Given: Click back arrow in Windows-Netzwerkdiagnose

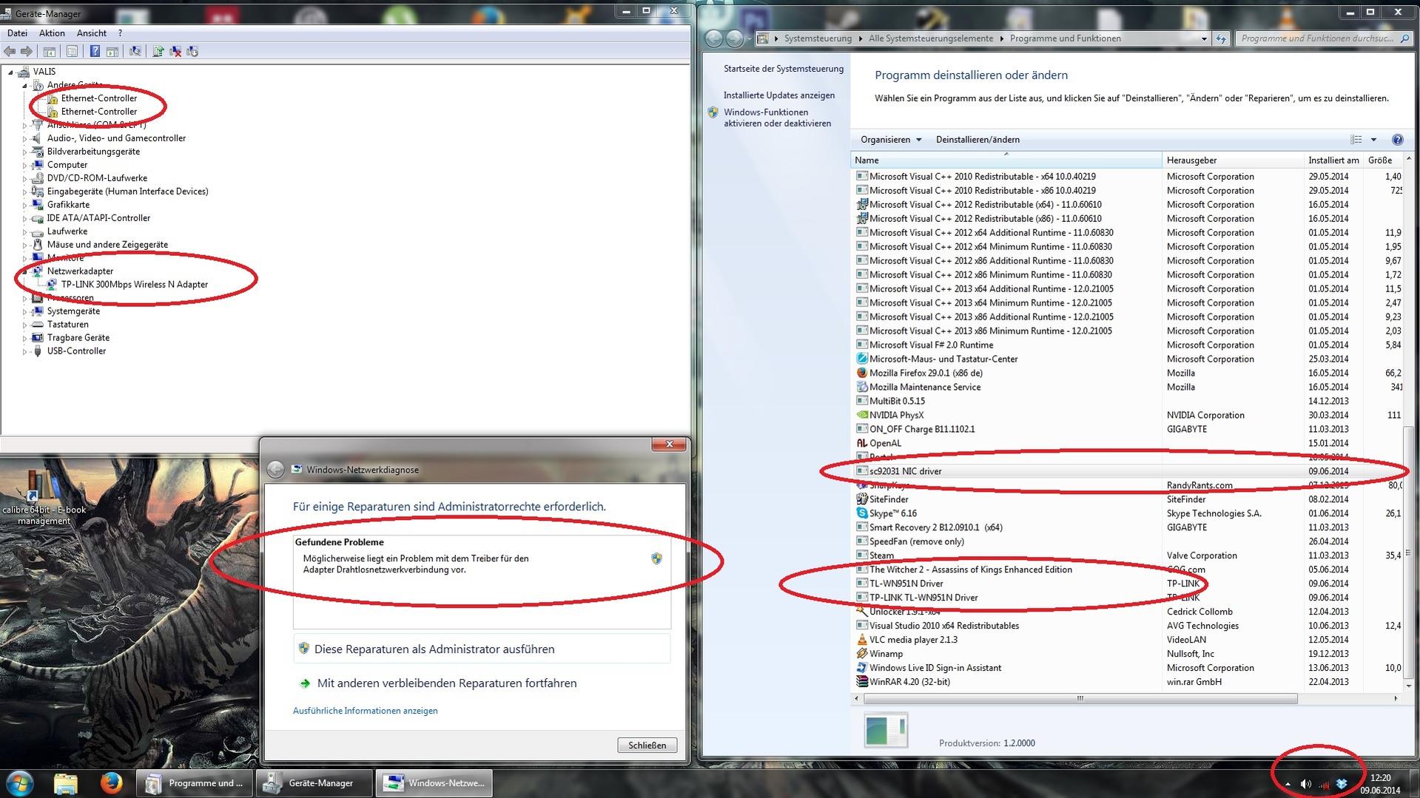Looking at the screenshot, I should coord(275,470).
